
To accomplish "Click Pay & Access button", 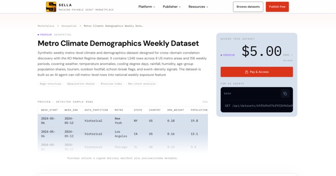I will tap(257, 72).
